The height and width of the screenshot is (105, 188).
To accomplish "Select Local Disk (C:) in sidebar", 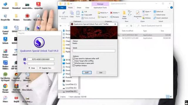I will [70, 84].
